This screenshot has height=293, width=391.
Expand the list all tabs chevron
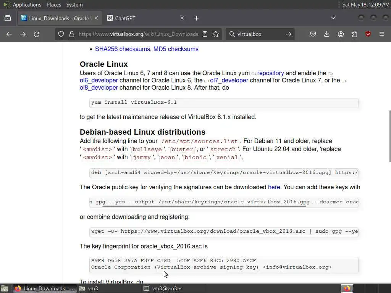[x=333, y=18]
